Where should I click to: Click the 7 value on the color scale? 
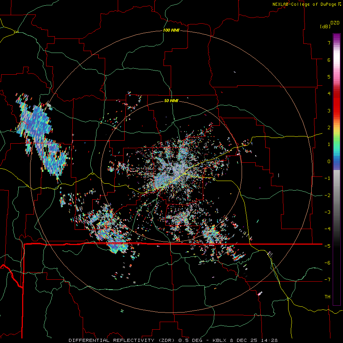click(329, 43)
